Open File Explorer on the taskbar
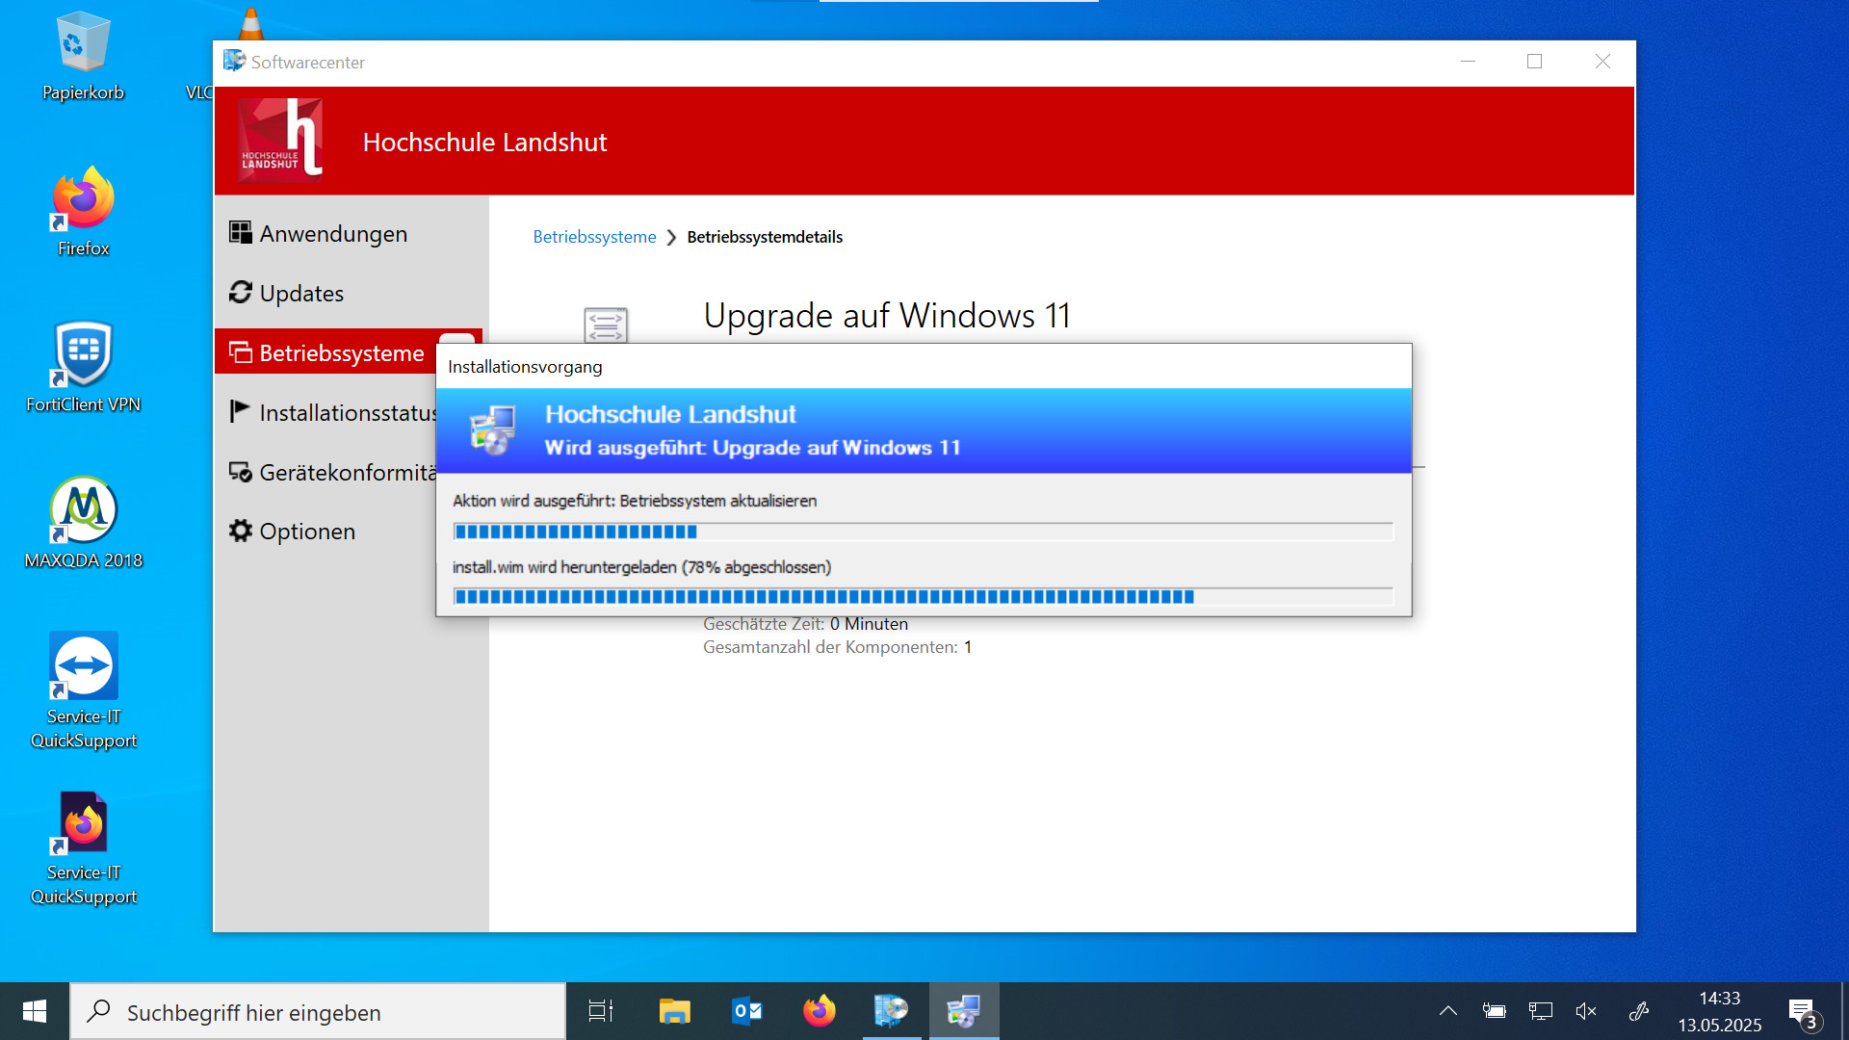 click(674, 1011)
